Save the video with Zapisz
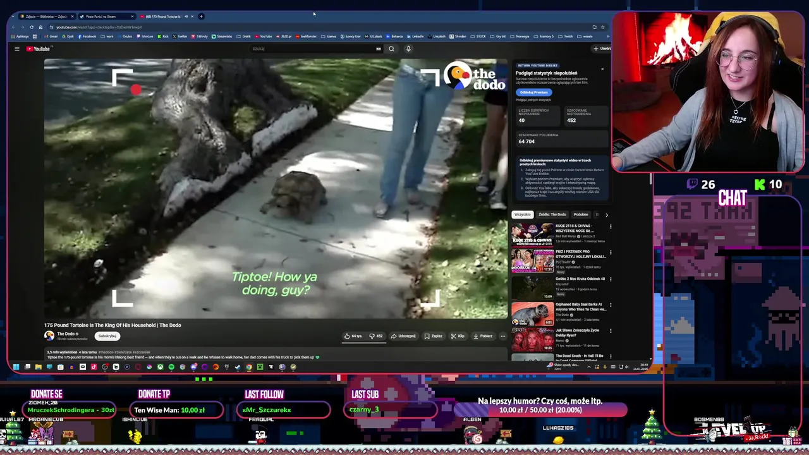Viewport: 809px width, 455px height. pos(434,336)
